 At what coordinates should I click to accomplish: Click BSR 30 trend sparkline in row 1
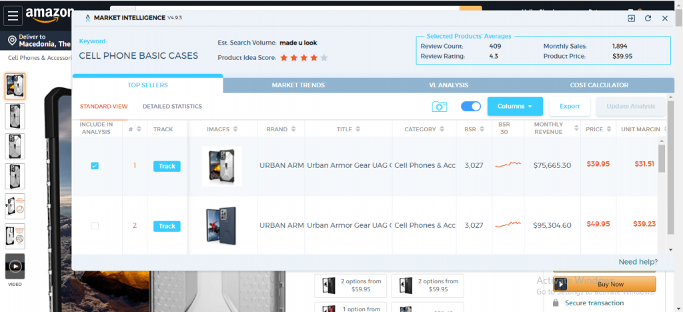pyautogui.click(x=508, y=165)
